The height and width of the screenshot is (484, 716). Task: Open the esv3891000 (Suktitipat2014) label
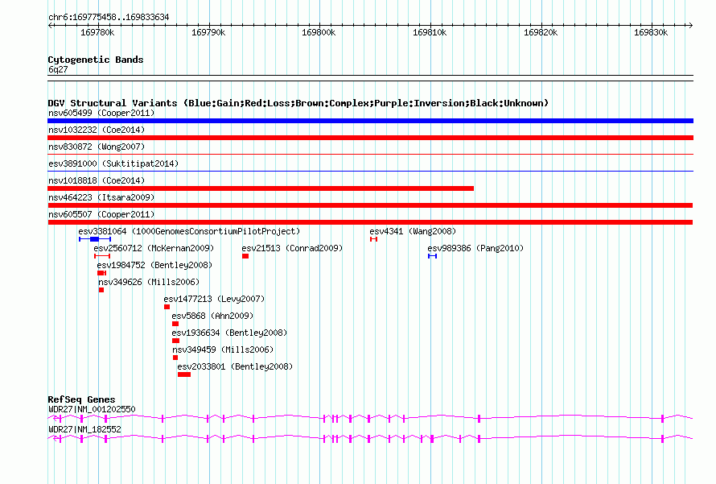click(x=113, y=163)
